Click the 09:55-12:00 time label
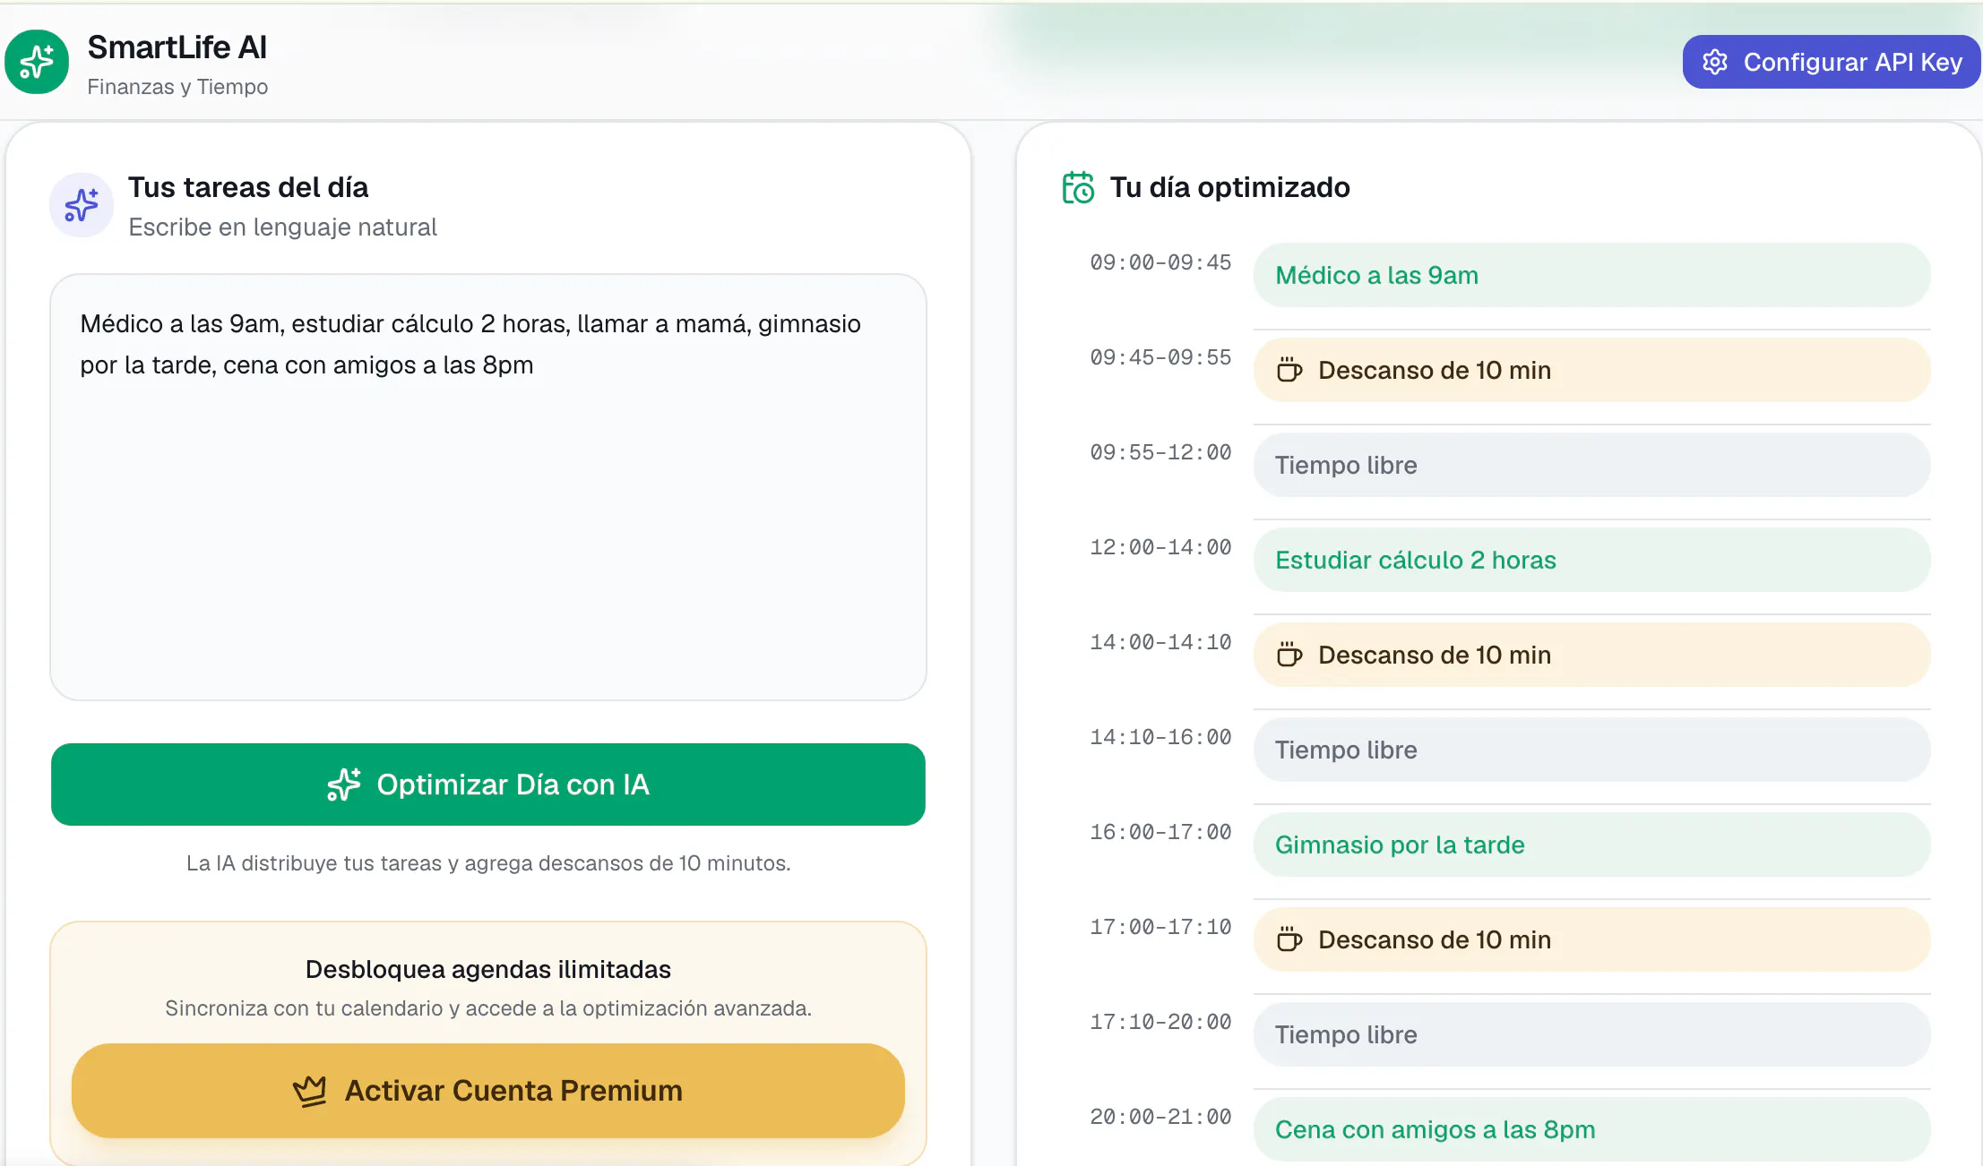1983x1166 pixels. click(1160, 452)
